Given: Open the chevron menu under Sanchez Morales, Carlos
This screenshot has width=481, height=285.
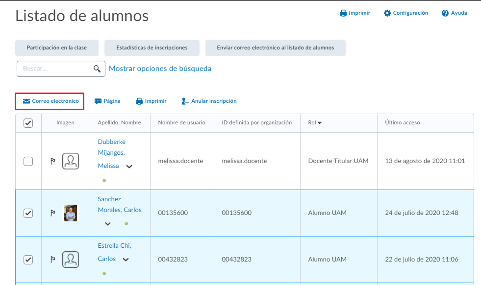Looking at the screenshot, I should (108, 224).
